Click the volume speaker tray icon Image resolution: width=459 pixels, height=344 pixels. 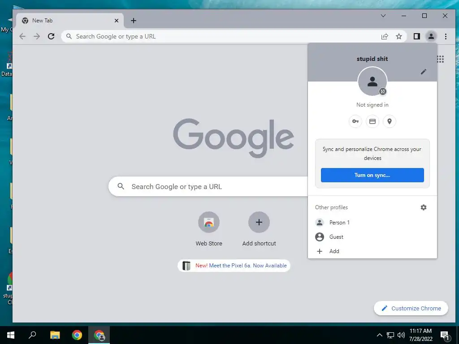(401, 335)
